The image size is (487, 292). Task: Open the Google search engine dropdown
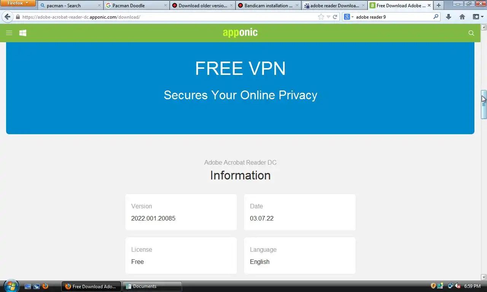pyautogui.click(x=349, y=17)
